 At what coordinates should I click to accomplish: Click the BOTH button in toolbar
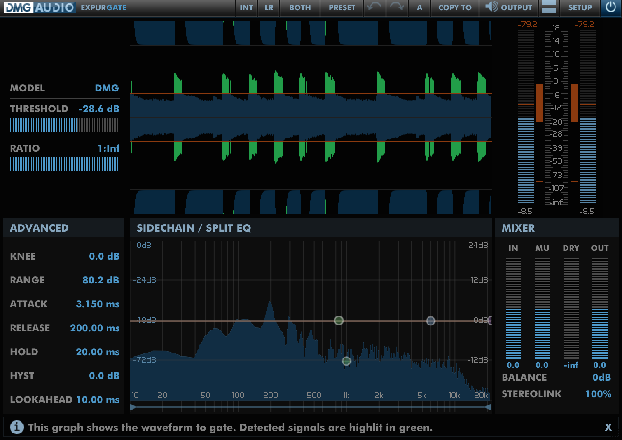coord(300,8)
